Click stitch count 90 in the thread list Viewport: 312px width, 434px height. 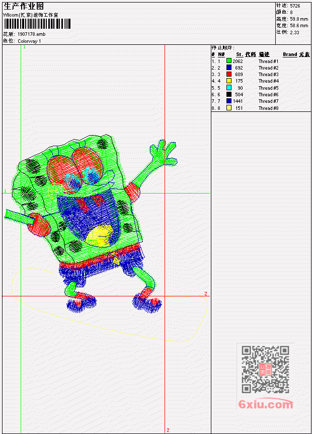pyautogui.click(x=240, y=88)
